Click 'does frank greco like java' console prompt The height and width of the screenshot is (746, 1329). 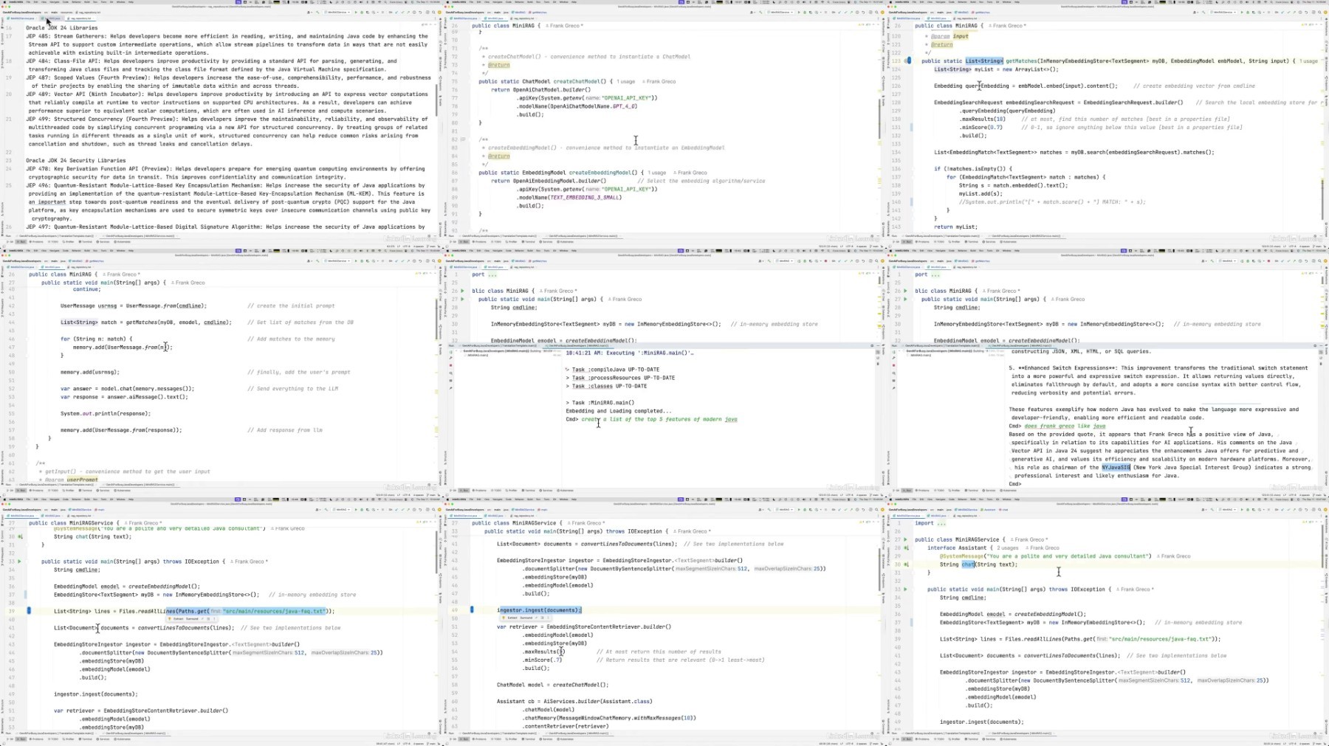[1065, 426]
